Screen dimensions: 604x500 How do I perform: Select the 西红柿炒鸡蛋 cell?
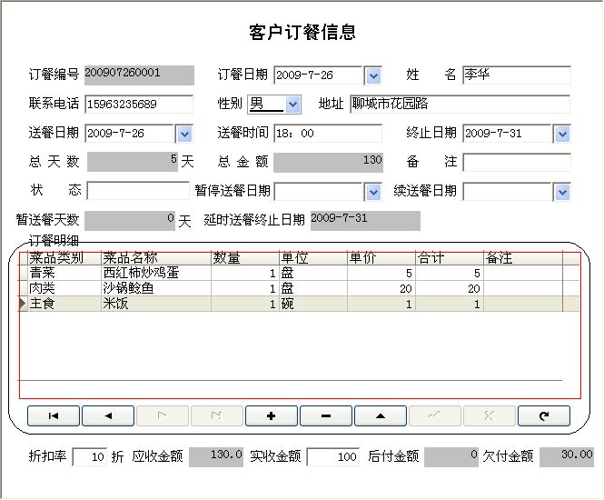[x=156, y=273]
